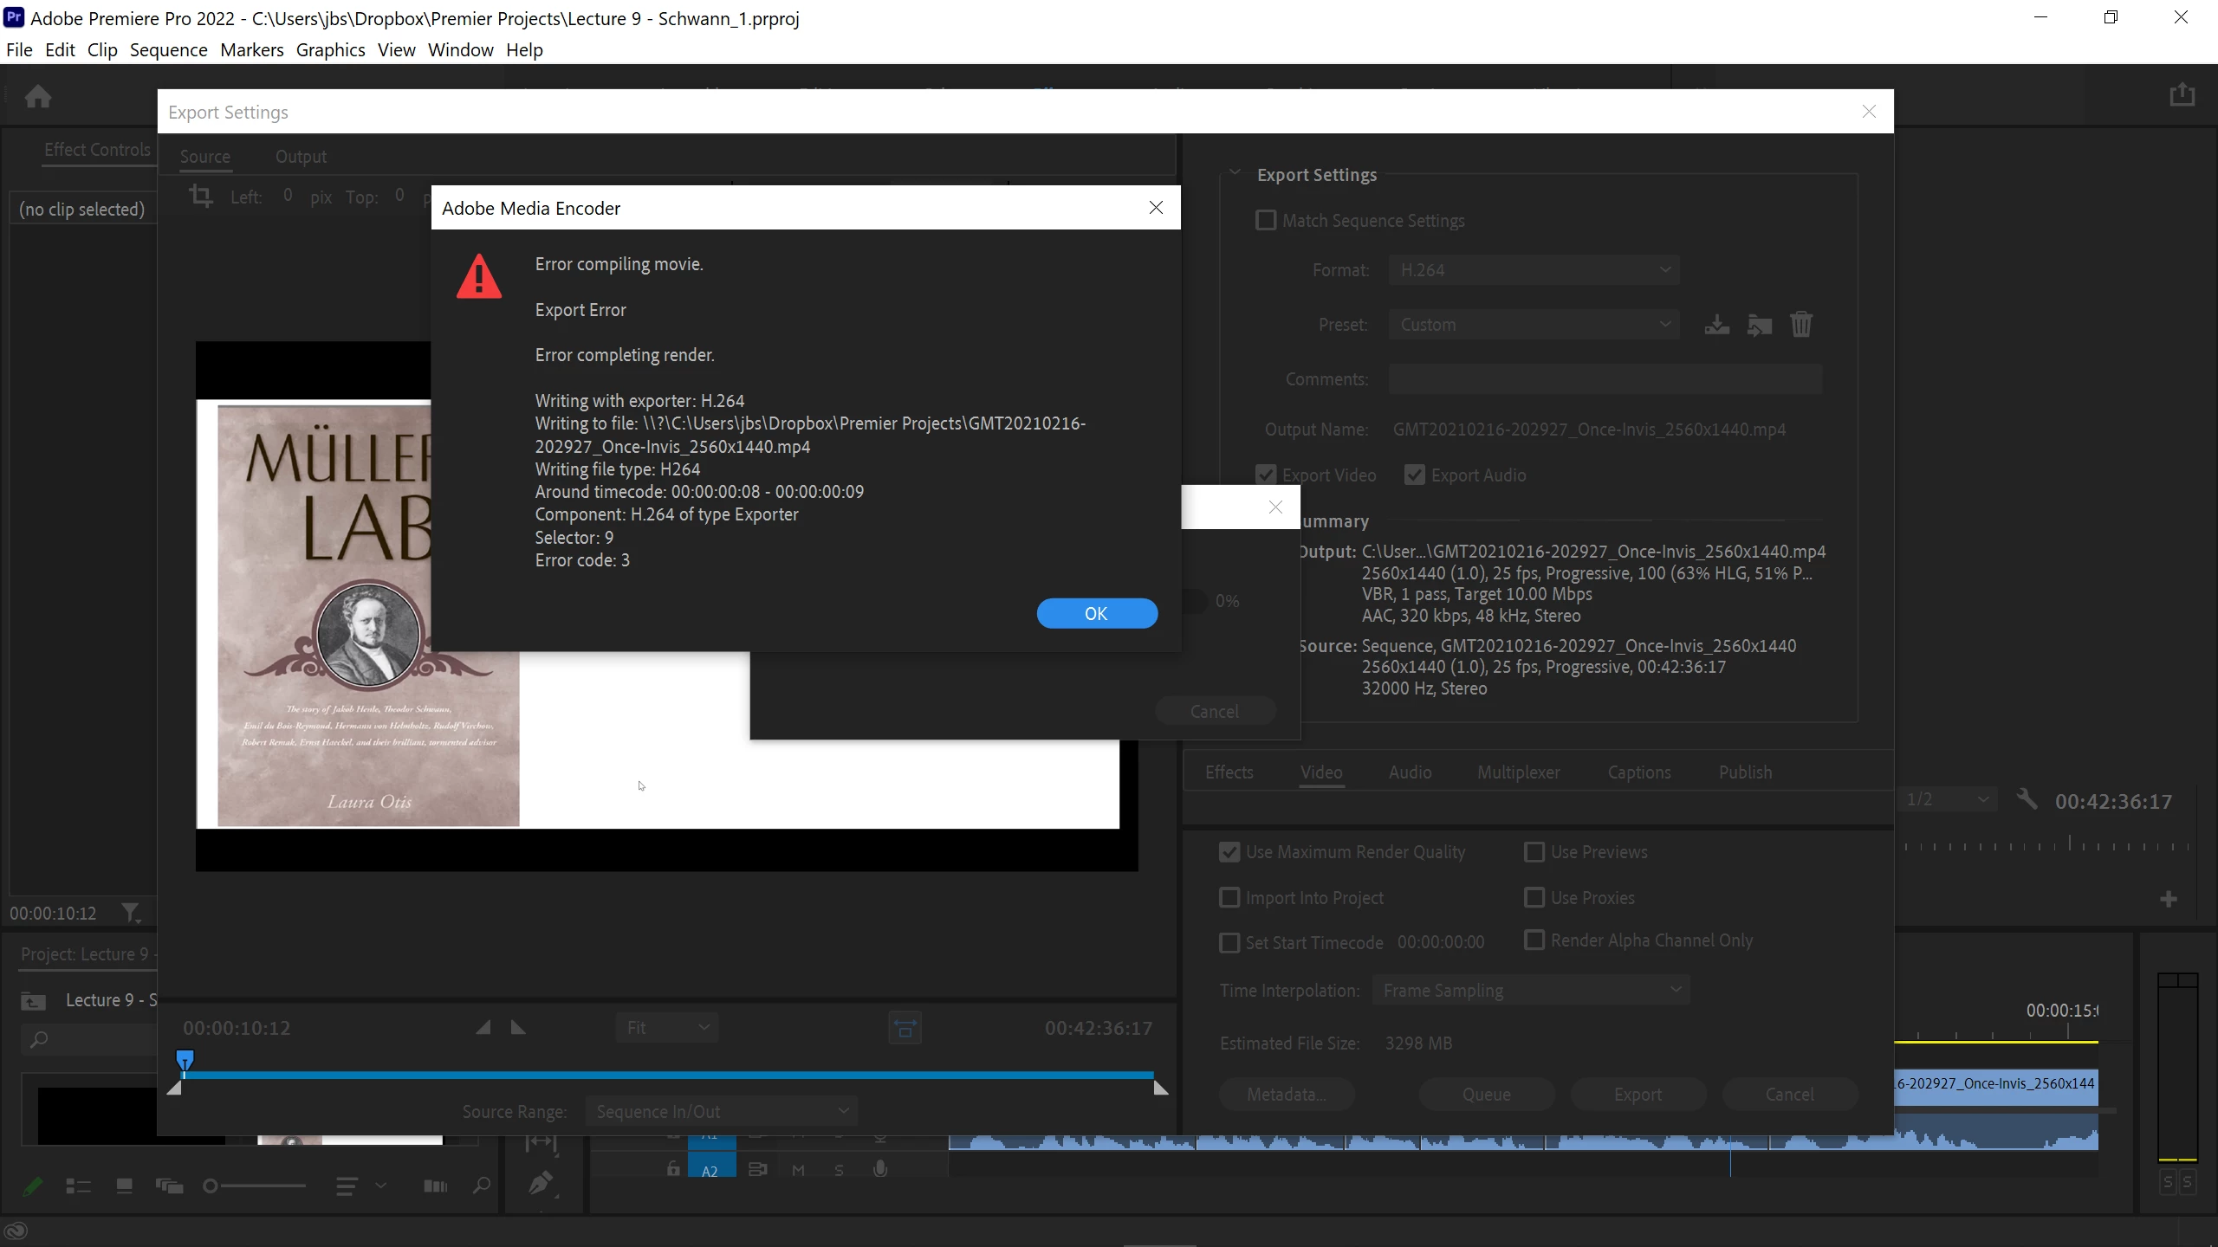Uncheck Use Maximum Render Quality
The width and height of the screenshot is (2218, 1247).
(x=1229, y=852)
